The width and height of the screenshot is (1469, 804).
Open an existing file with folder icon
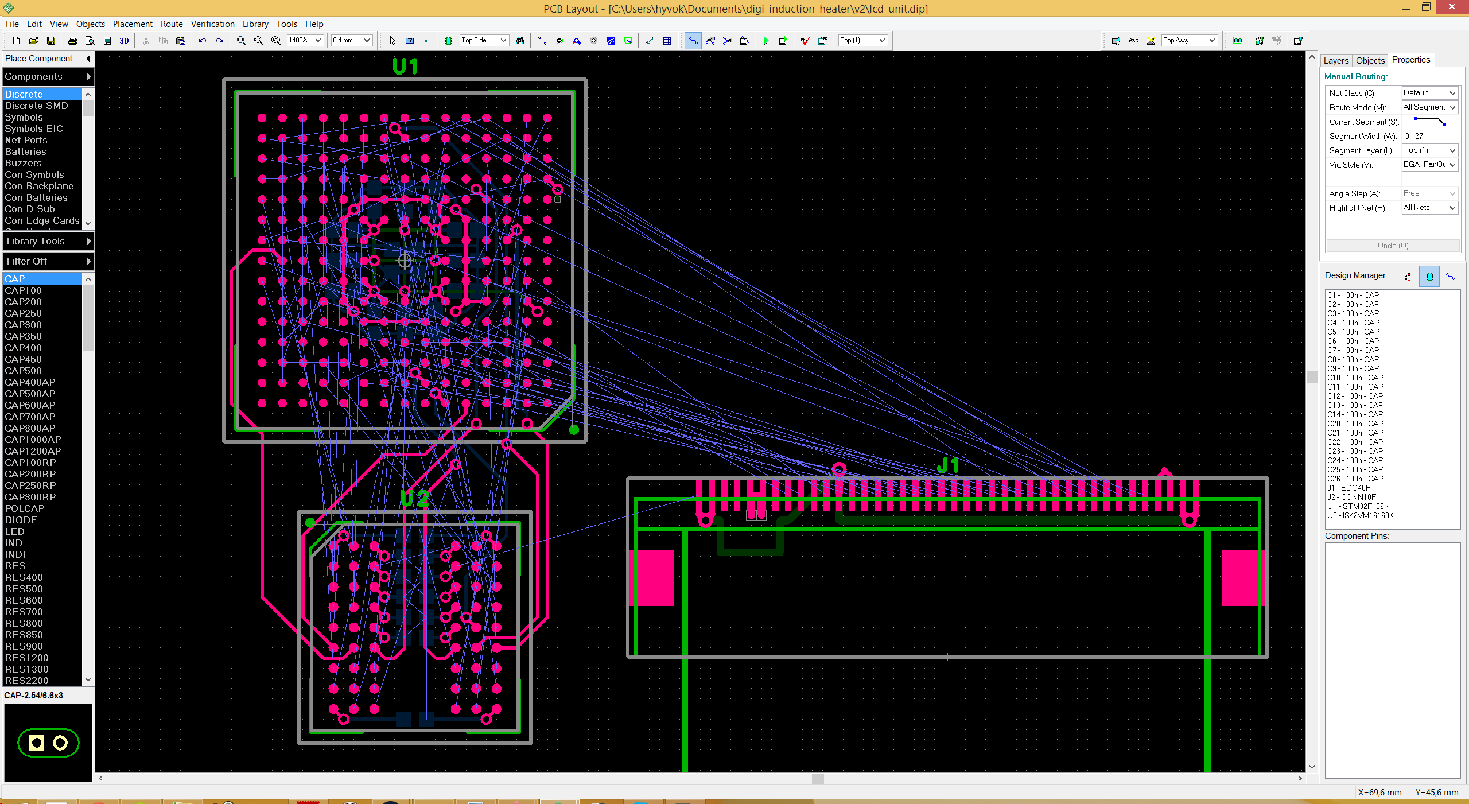(x=33, y=40)
